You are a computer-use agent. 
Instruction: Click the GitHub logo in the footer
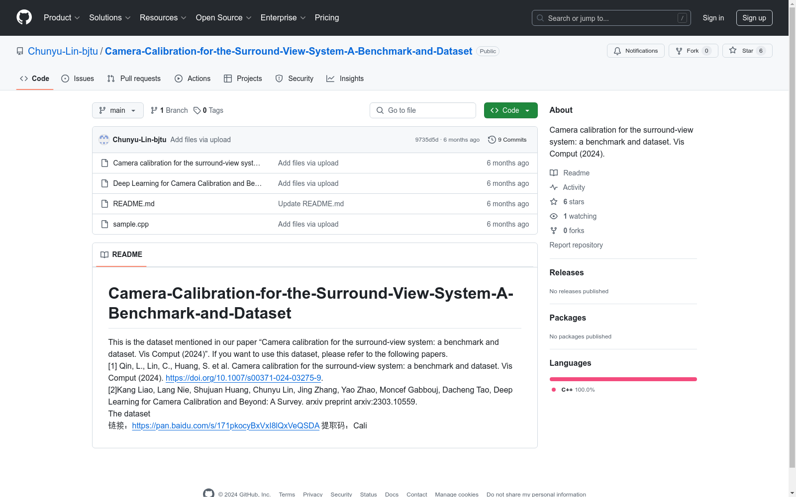tap(208, 494)
